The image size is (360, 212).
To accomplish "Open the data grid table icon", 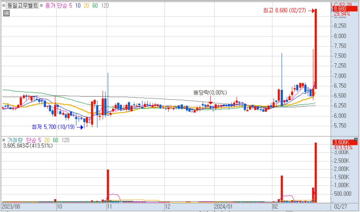I will tap(6, 13).
